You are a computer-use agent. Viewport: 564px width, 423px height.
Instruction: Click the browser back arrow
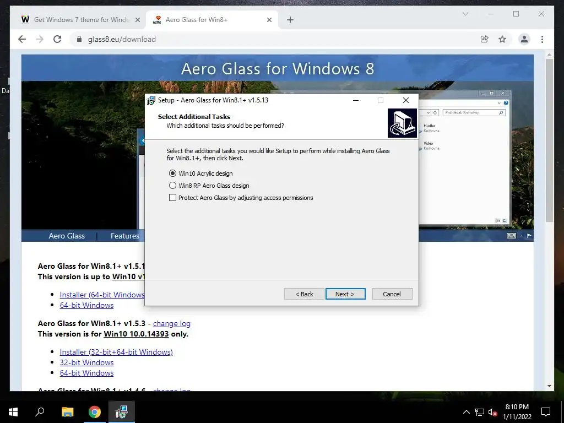tap(22, 39)
